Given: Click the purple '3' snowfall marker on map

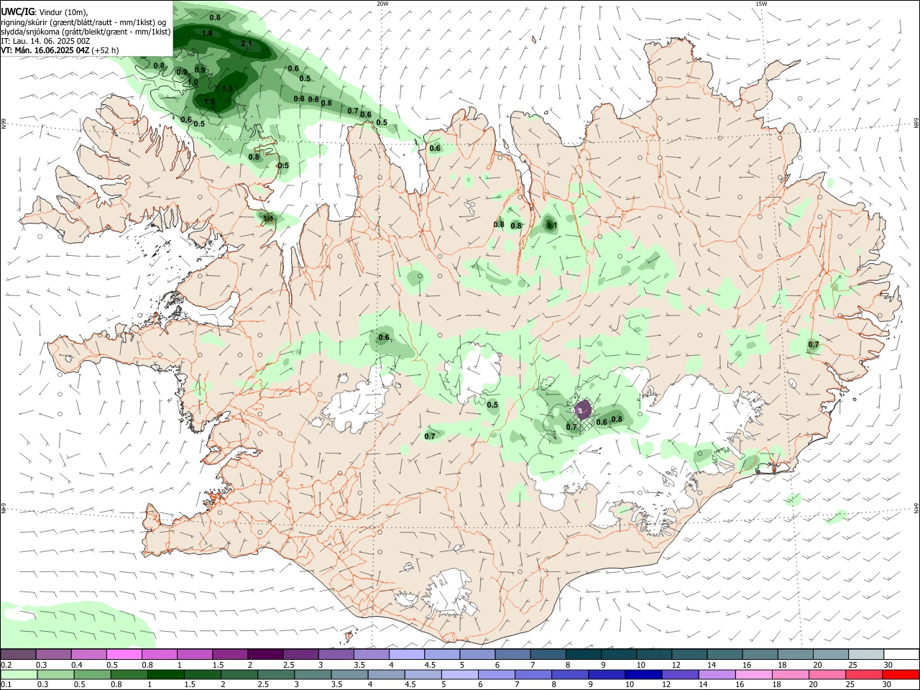Looking at the screenshot, I should point(581,410).
